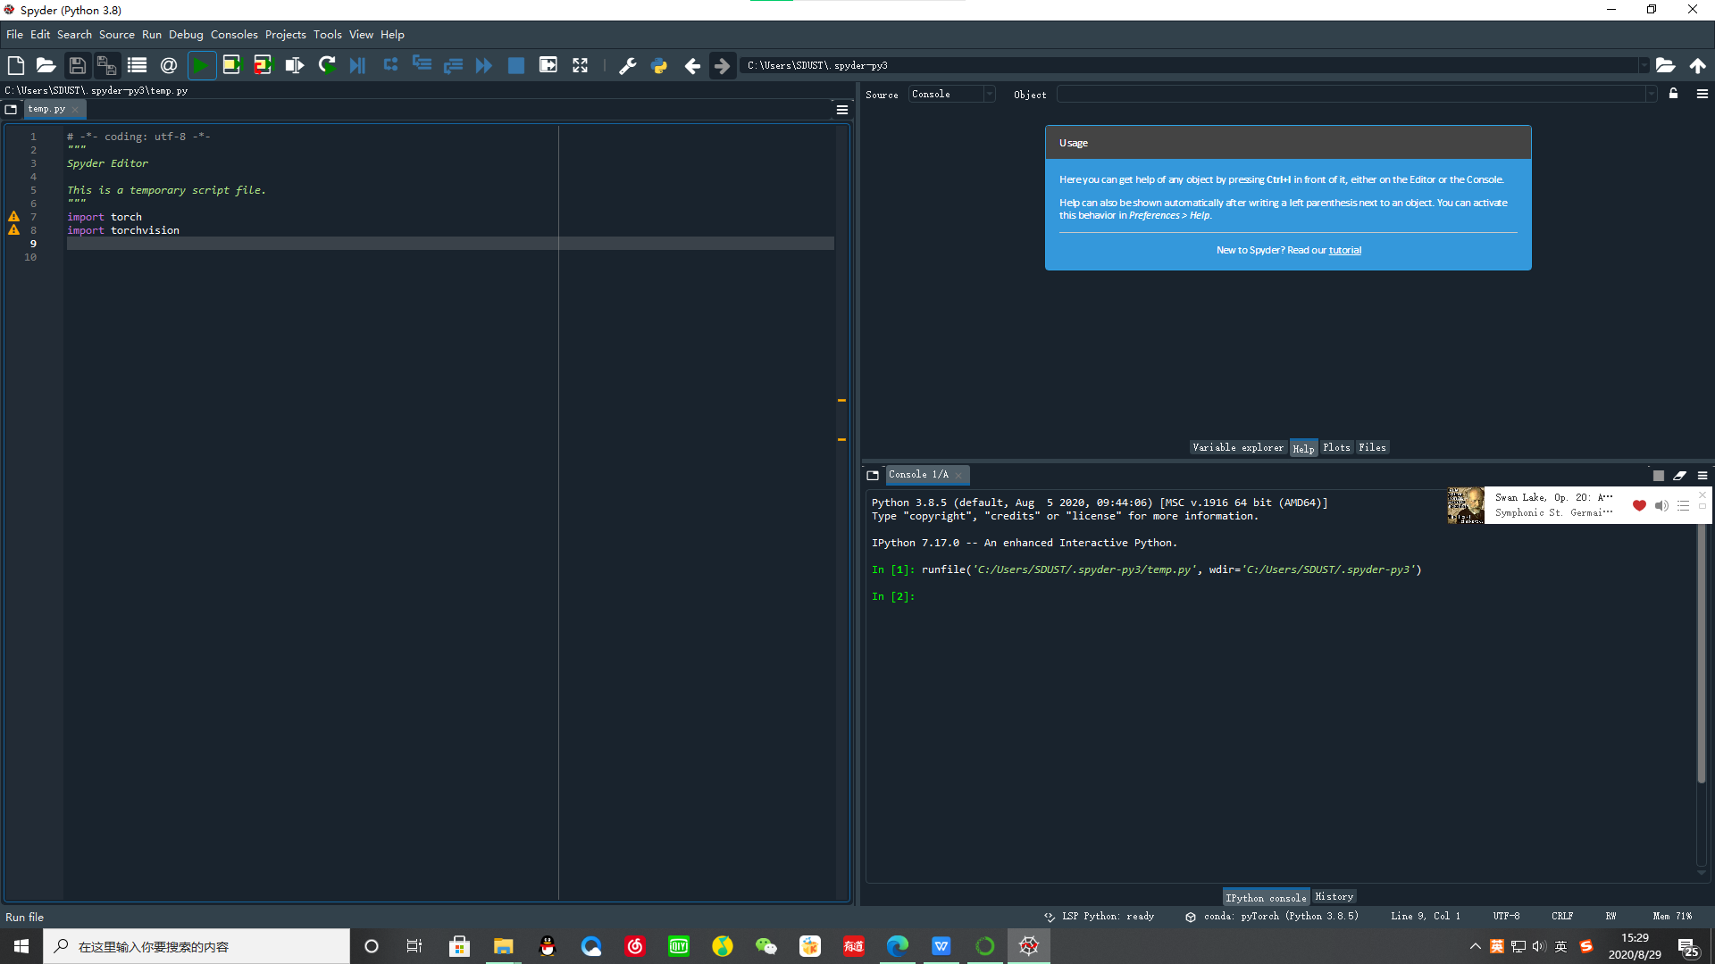Interrupt the kernel in Console 1/A
Image resolution: width=1715 pixels, height=964 pixels.
coord(1658,476)
